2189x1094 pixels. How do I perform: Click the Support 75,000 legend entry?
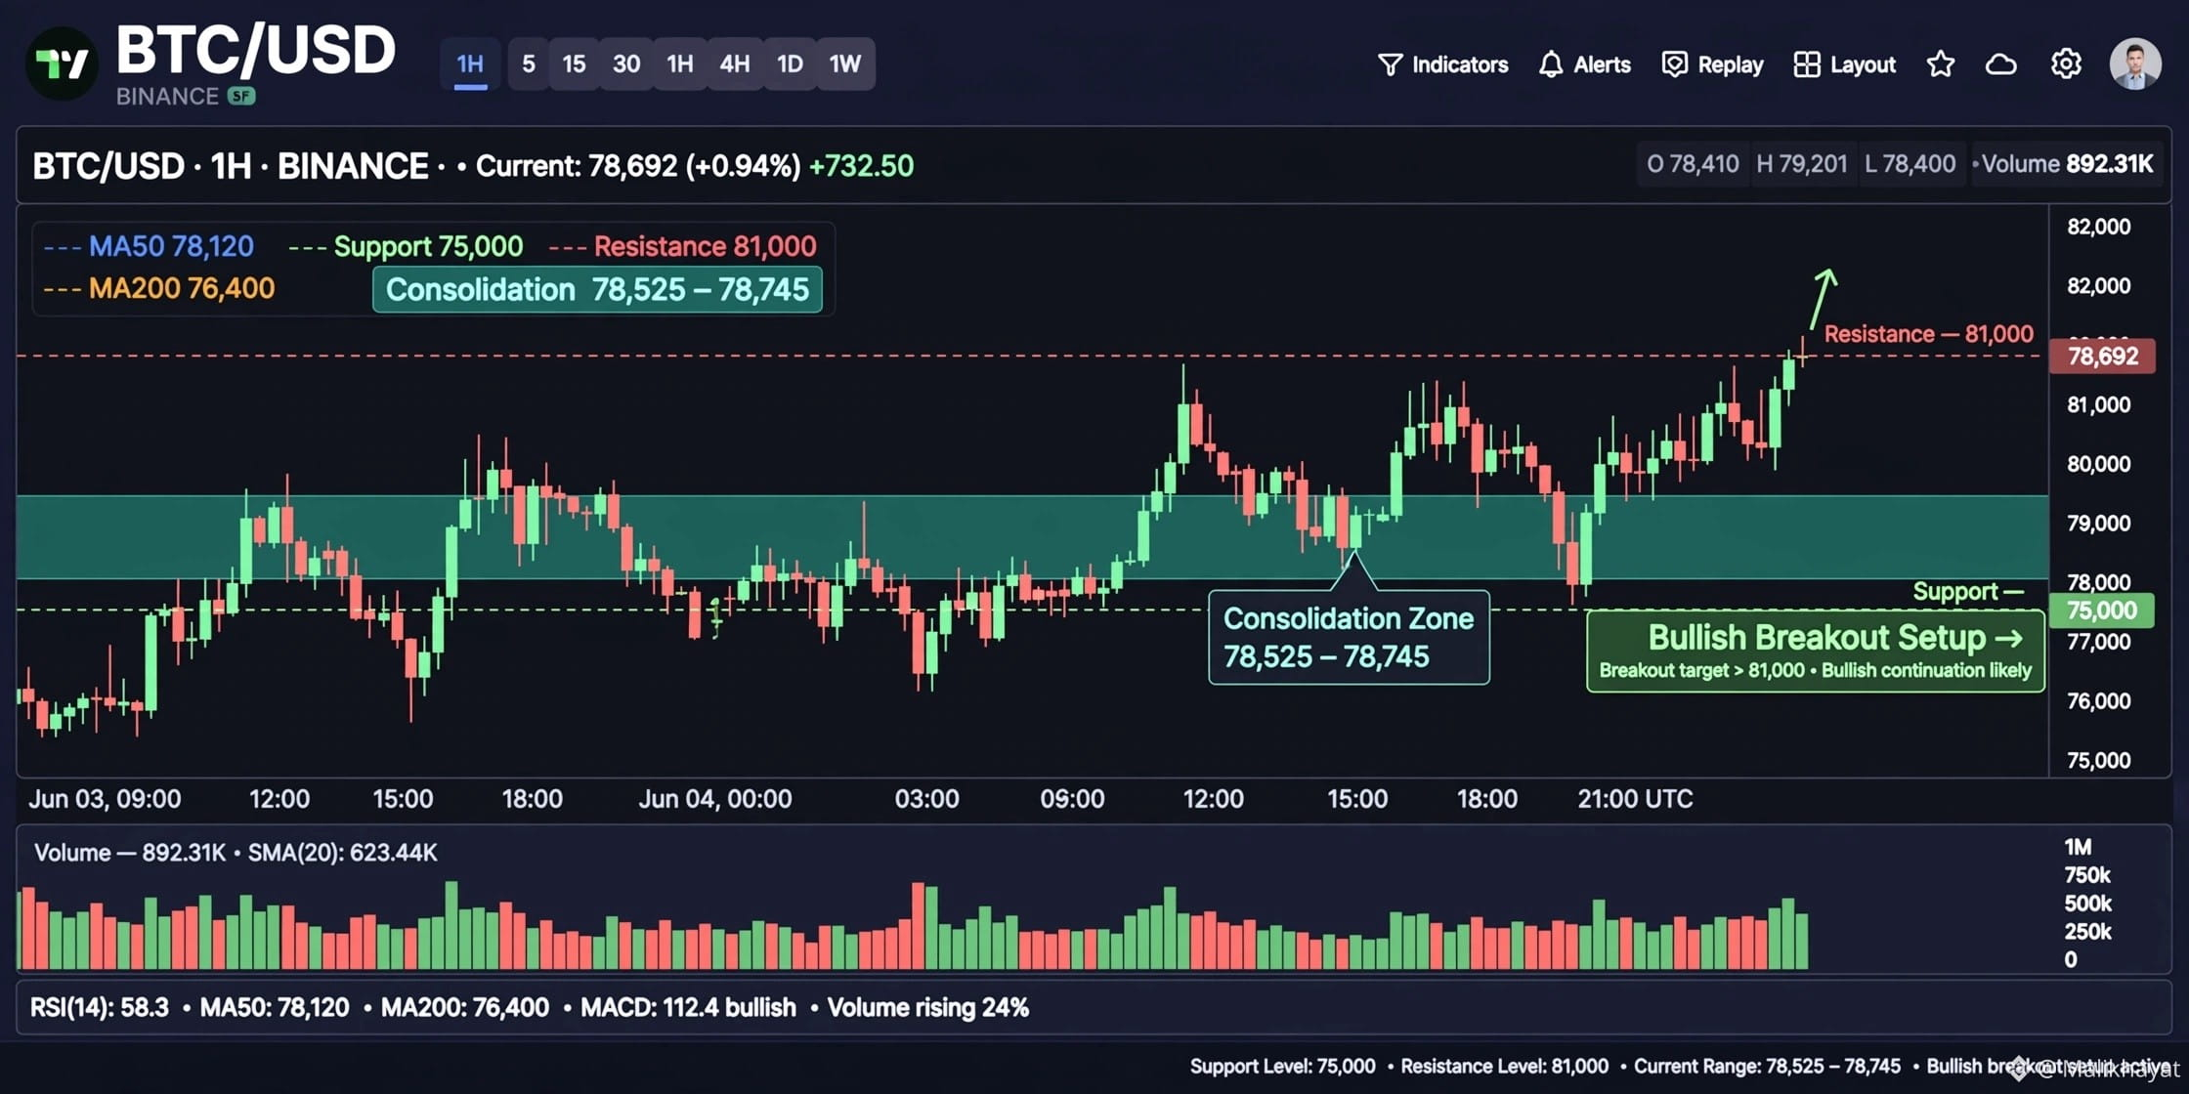pyautogui.click(x=407, y=246)
